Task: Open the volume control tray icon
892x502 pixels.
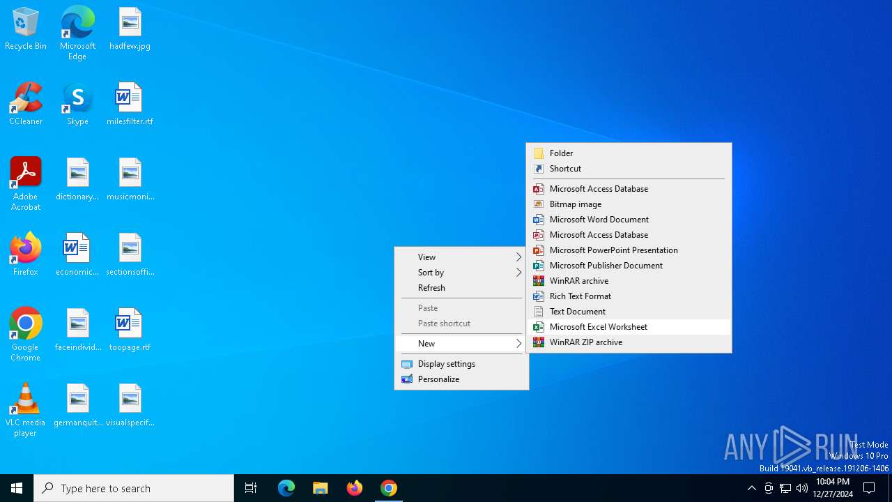Action: [802, 488]
